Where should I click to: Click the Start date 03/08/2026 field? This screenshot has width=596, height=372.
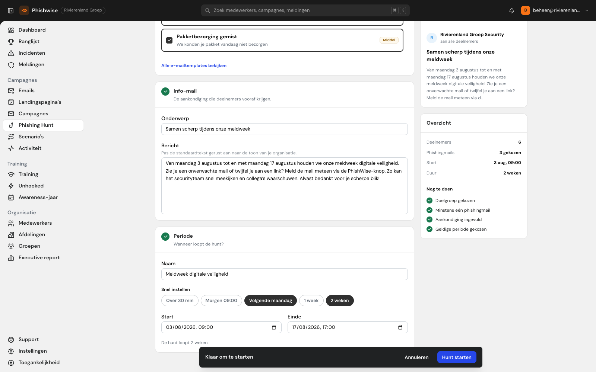pos(221,327)
